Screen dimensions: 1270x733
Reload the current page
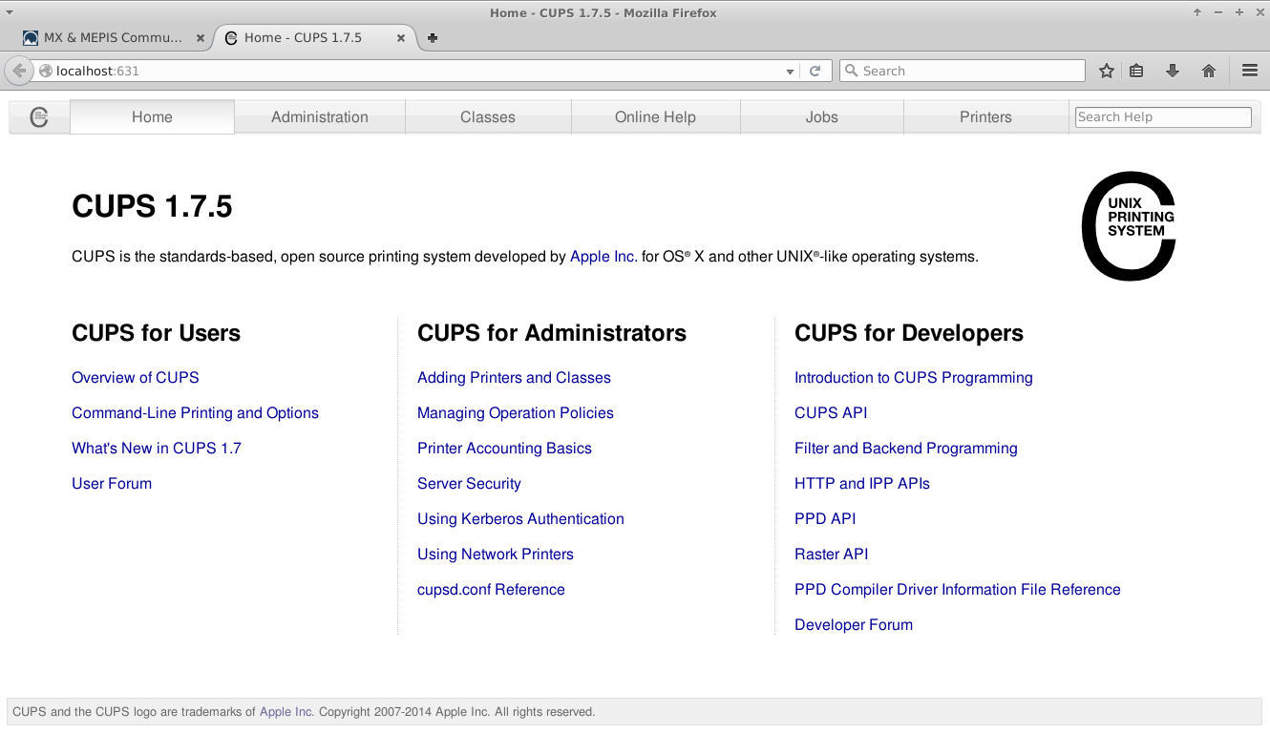coord(815,71)
